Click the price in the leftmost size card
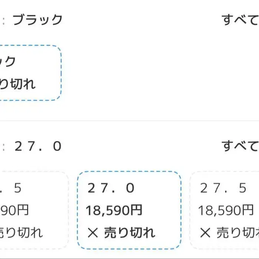Viewport: 259px width, 259px height. tap(14, 210)
